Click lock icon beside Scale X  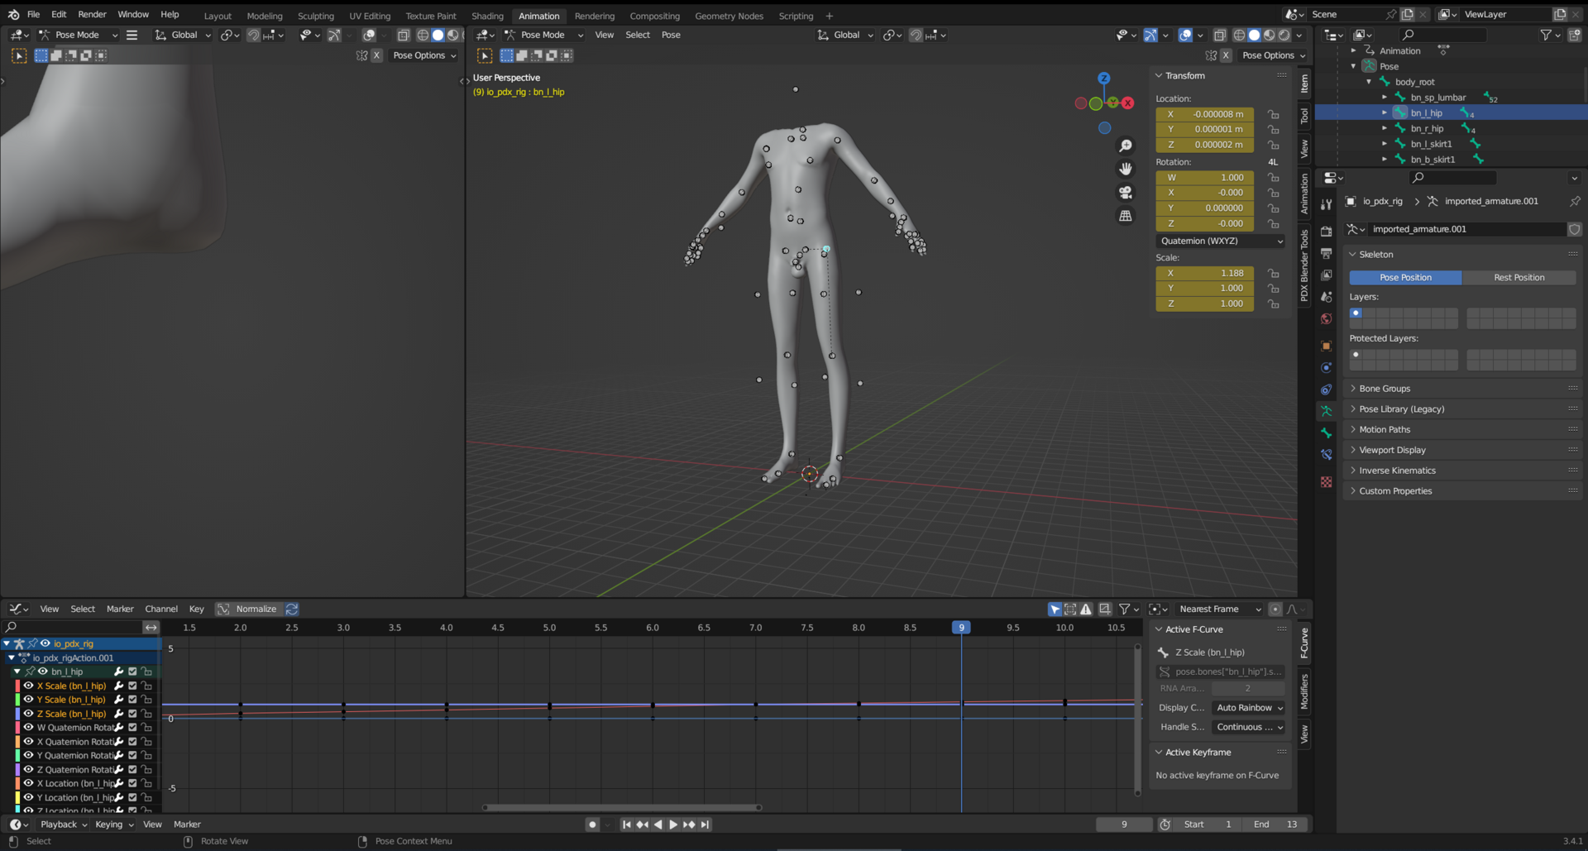pos(1274,273)
